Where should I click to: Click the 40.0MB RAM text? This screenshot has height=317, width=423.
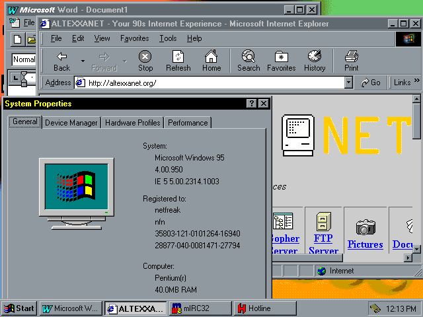click(x=176, y=290)
